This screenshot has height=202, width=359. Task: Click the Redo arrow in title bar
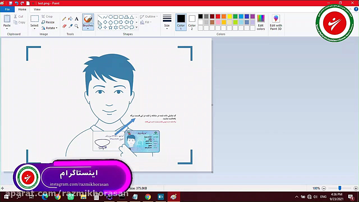[x=22, y=3]
